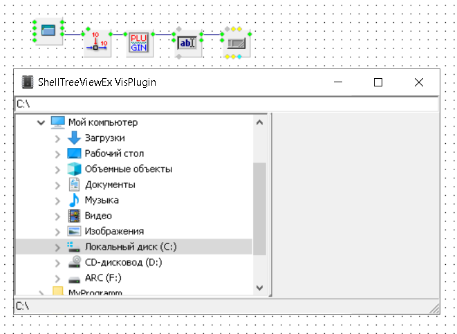457x334 pixels.
Task: Click the tree vertical scrollbar thumb
Action: (259, 209)
